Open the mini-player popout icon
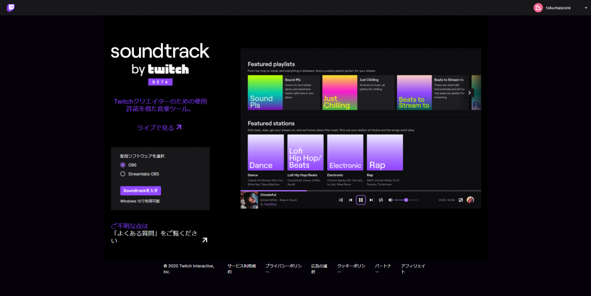This screenshot has height=296, width=591. (x=461, y=200)
